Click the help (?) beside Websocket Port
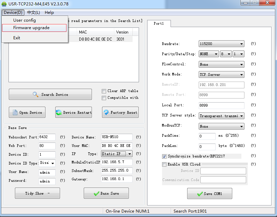The width and height of the screenshot is (277, 217). point(62,137)
